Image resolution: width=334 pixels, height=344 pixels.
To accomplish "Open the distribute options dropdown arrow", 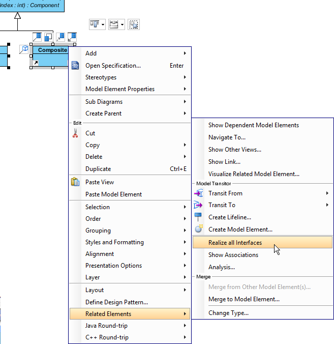I will point(122,24).
